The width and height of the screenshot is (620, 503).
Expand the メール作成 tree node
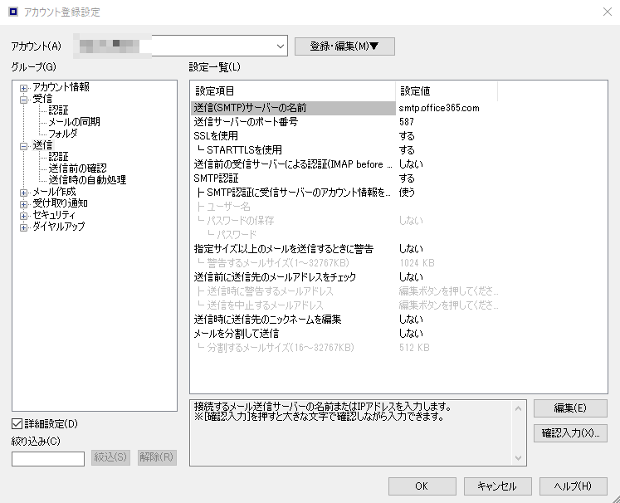pos(24,193)
